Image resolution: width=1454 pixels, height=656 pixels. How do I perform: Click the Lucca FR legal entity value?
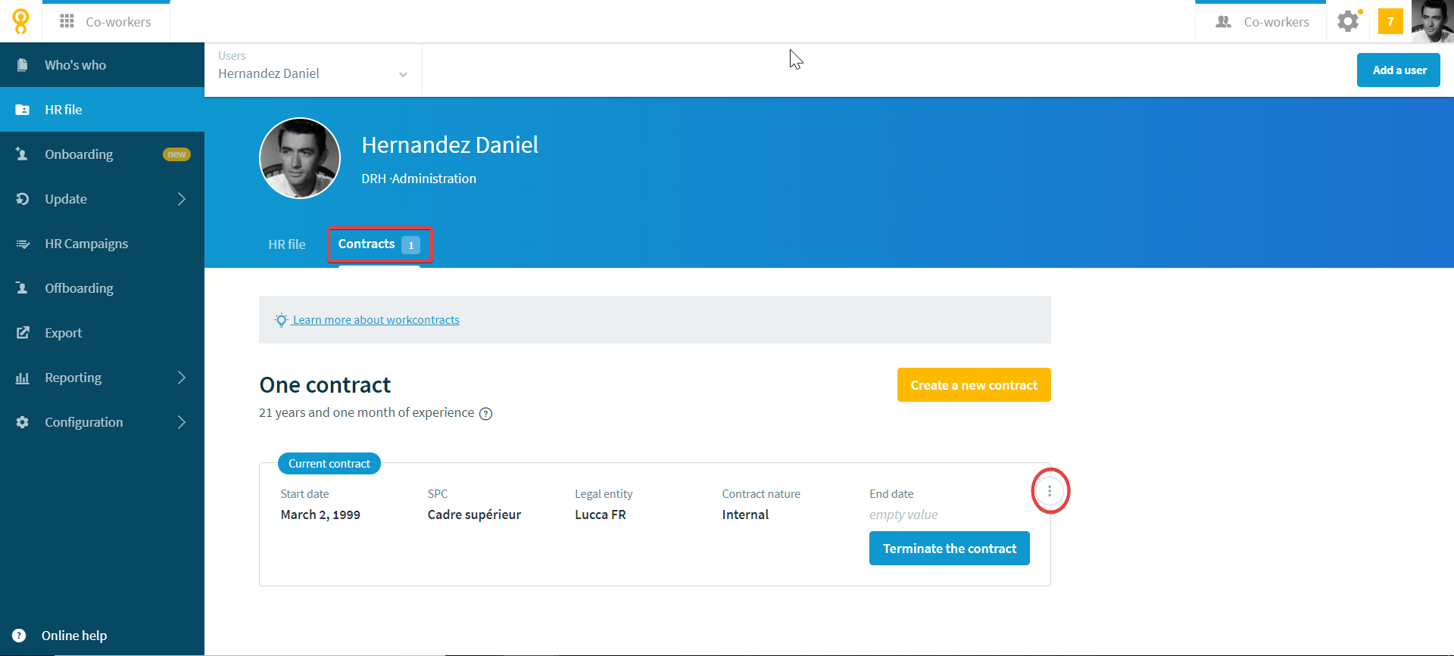point(601,515)
